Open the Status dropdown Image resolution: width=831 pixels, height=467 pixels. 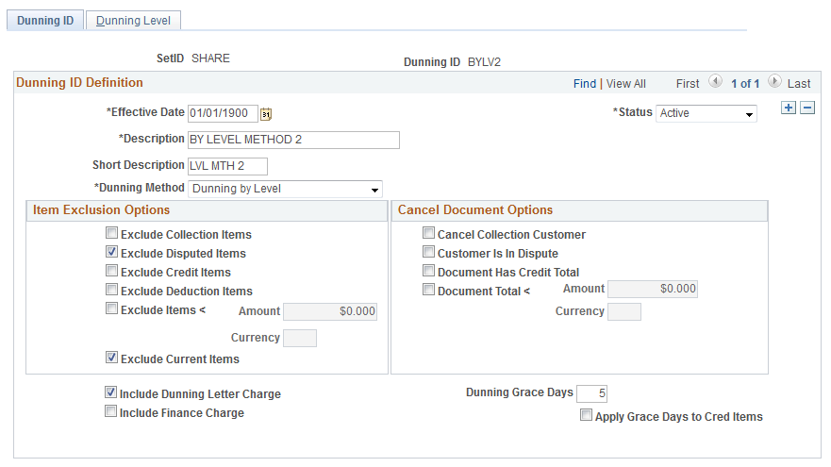tap(706, 113)
